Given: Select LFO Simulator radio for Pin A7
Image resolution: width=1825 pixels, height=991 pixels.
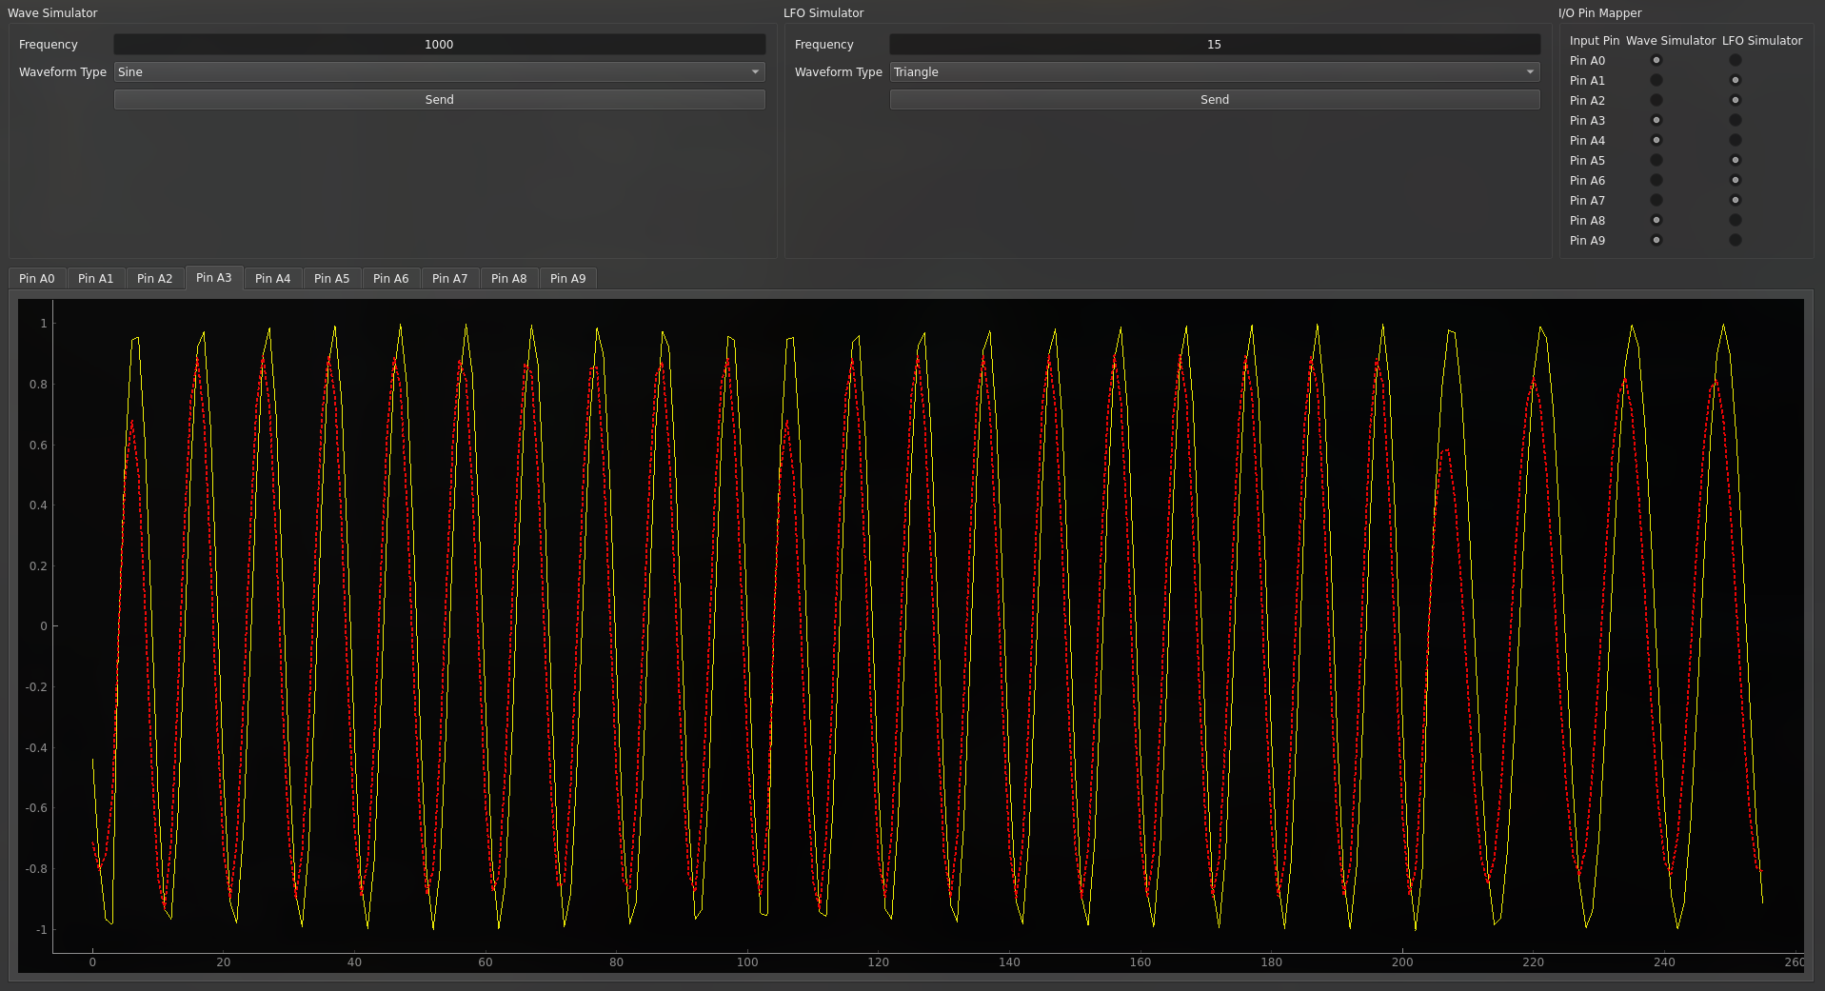Looking at the screenshot, I should [x=1736, y=200].
